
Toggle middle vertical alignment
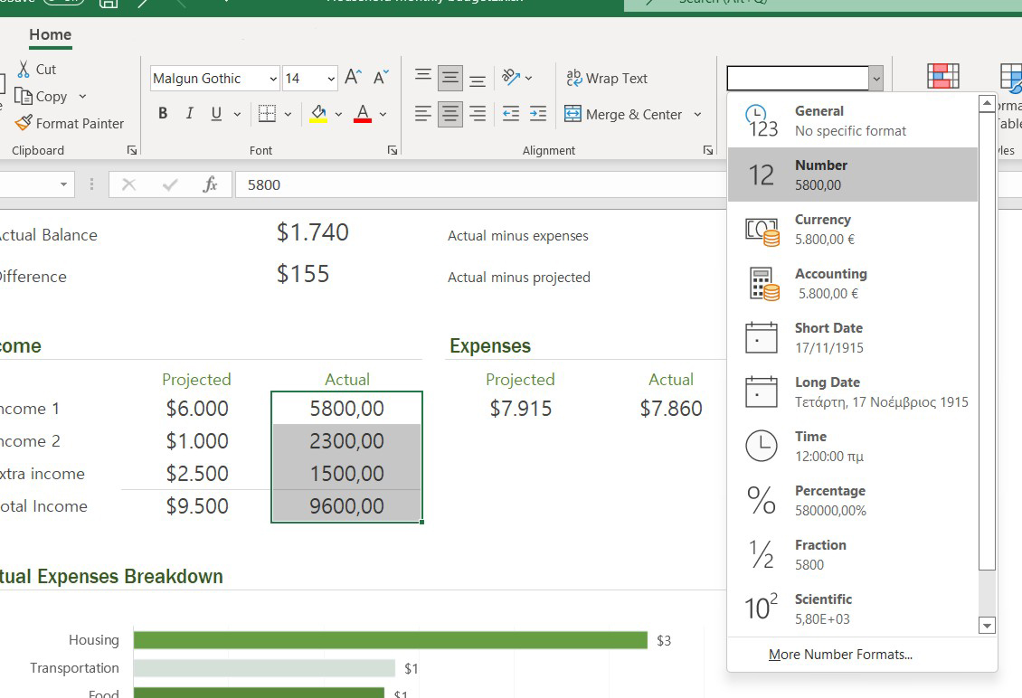pos(450,78)
